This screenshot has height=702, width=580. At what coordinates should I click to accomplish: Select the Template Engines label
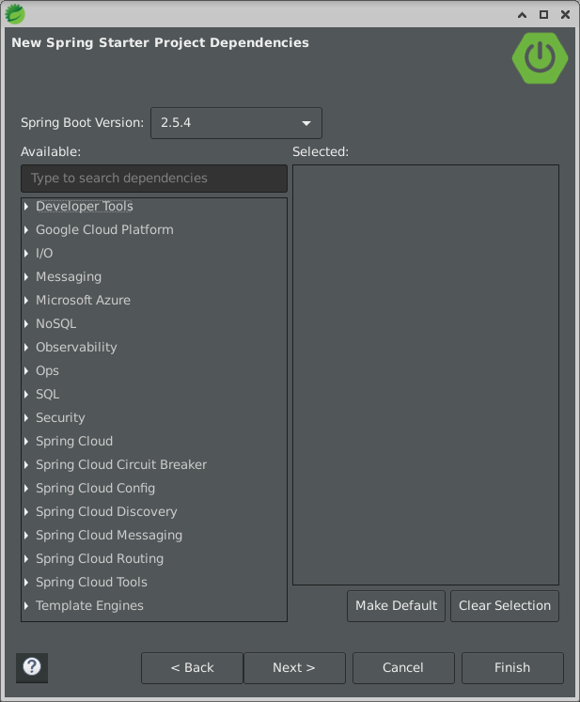tap(89, 606)
